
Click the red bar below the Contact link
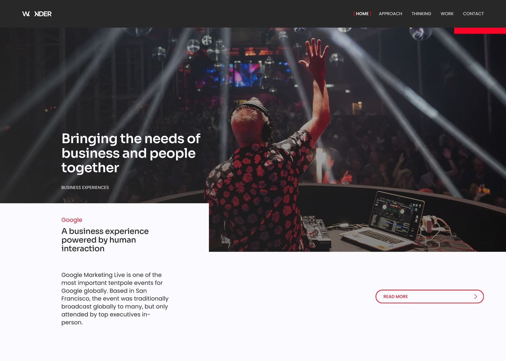click(x=480, y=31)
